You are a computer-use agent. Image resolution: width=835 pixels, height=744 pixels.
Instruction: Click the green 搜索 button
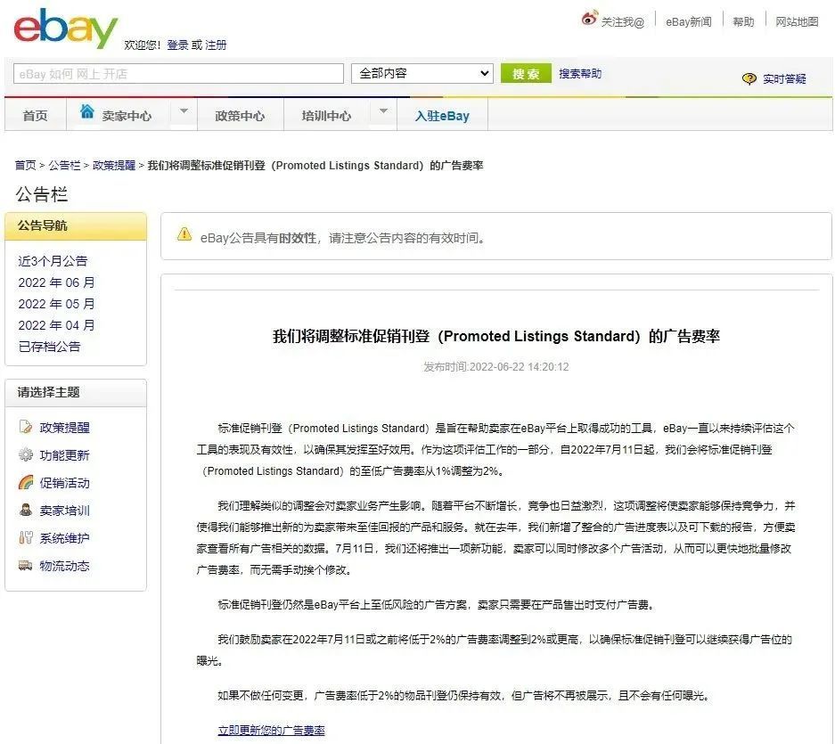526,73
